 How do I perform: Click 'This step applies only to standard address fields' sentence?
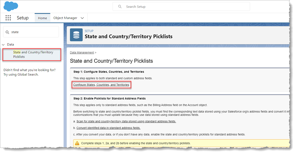point(140,105)
